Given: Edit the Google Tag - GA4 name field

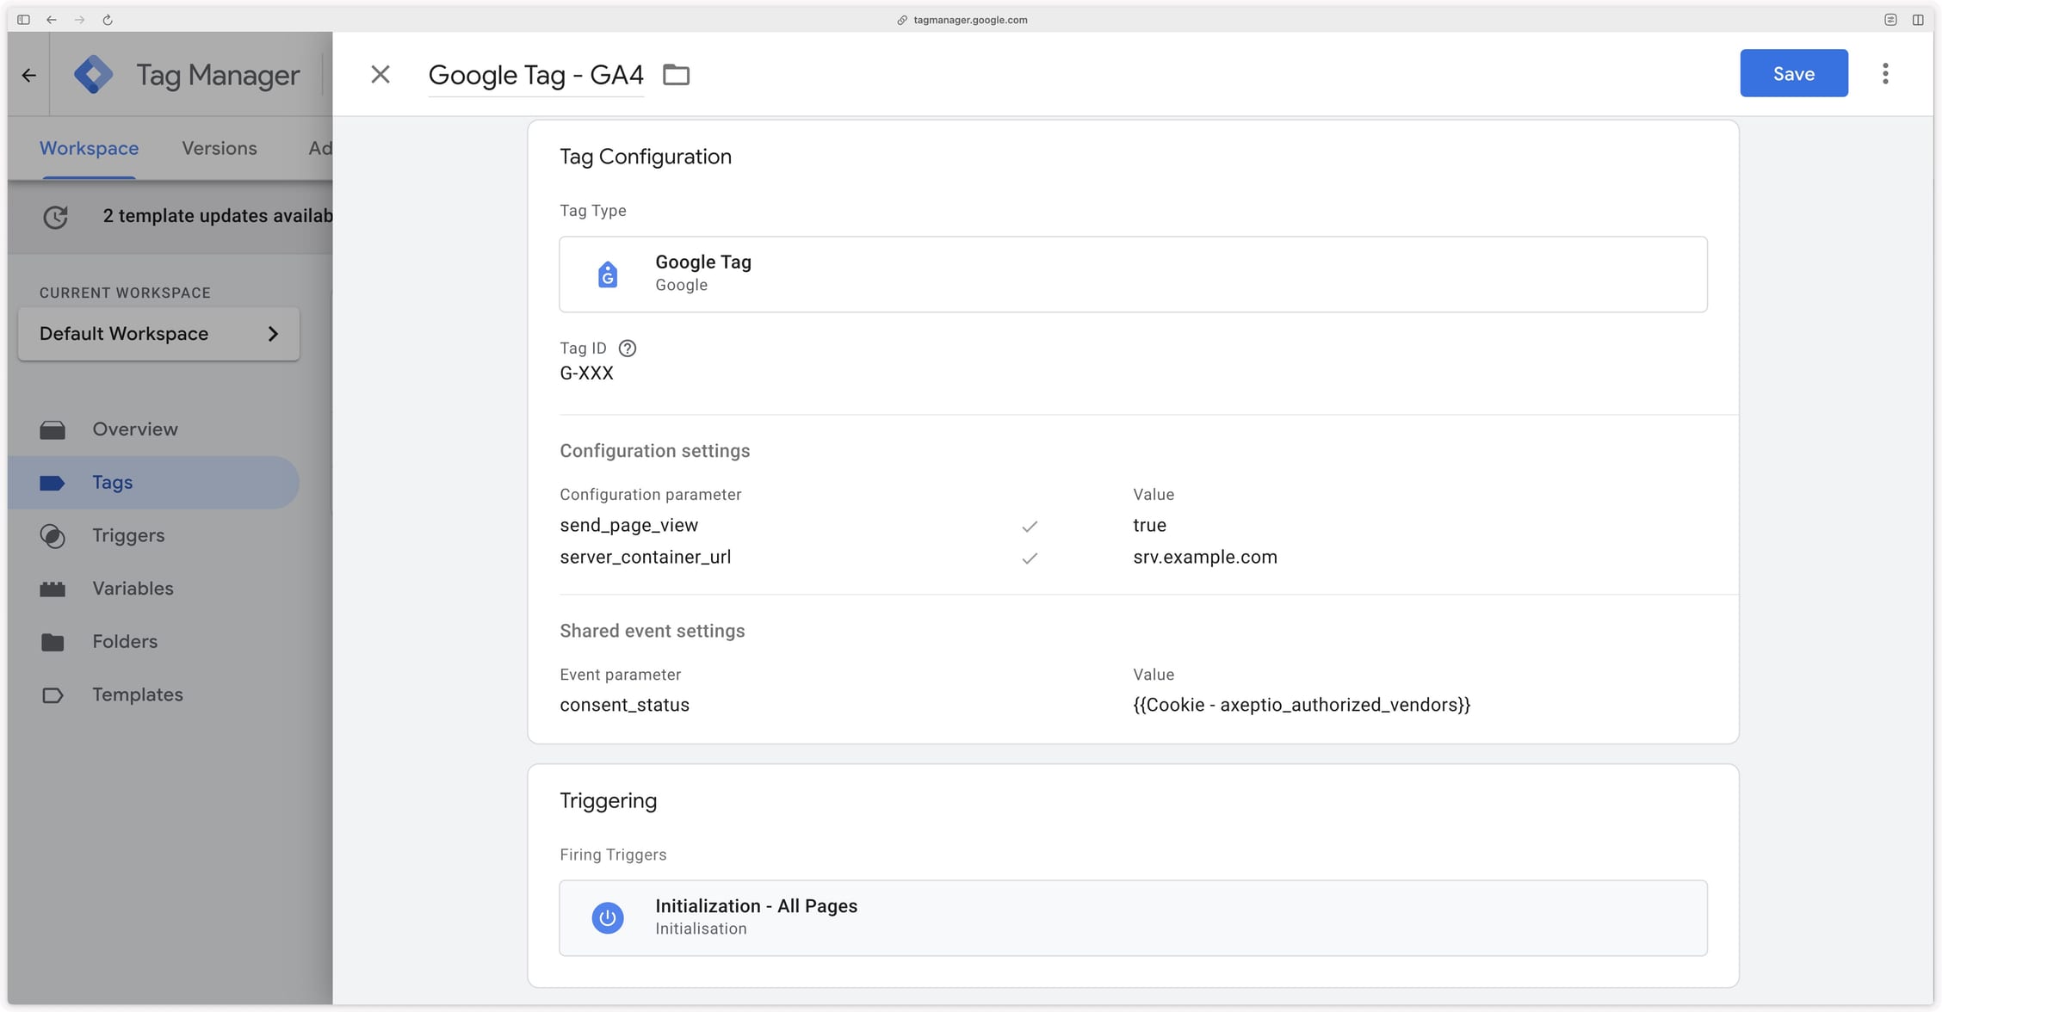Looking at the screenshot, I should click(535, 75).
